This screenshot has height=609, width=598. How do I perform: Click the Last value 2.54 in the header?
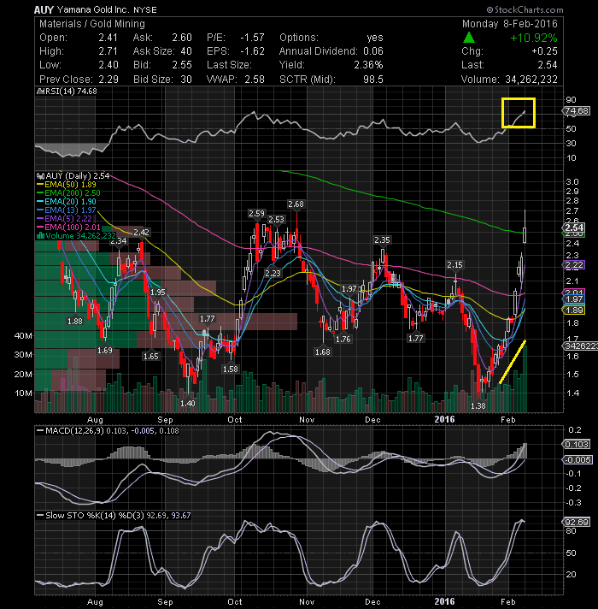(x=548, y=65)
